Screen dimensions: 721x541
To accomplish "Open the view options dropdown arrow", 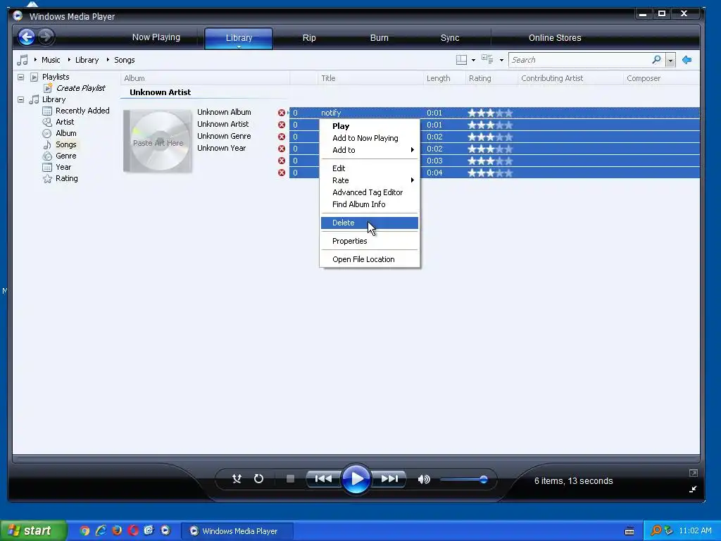I will pyautogui.click(x=501, y=61).
